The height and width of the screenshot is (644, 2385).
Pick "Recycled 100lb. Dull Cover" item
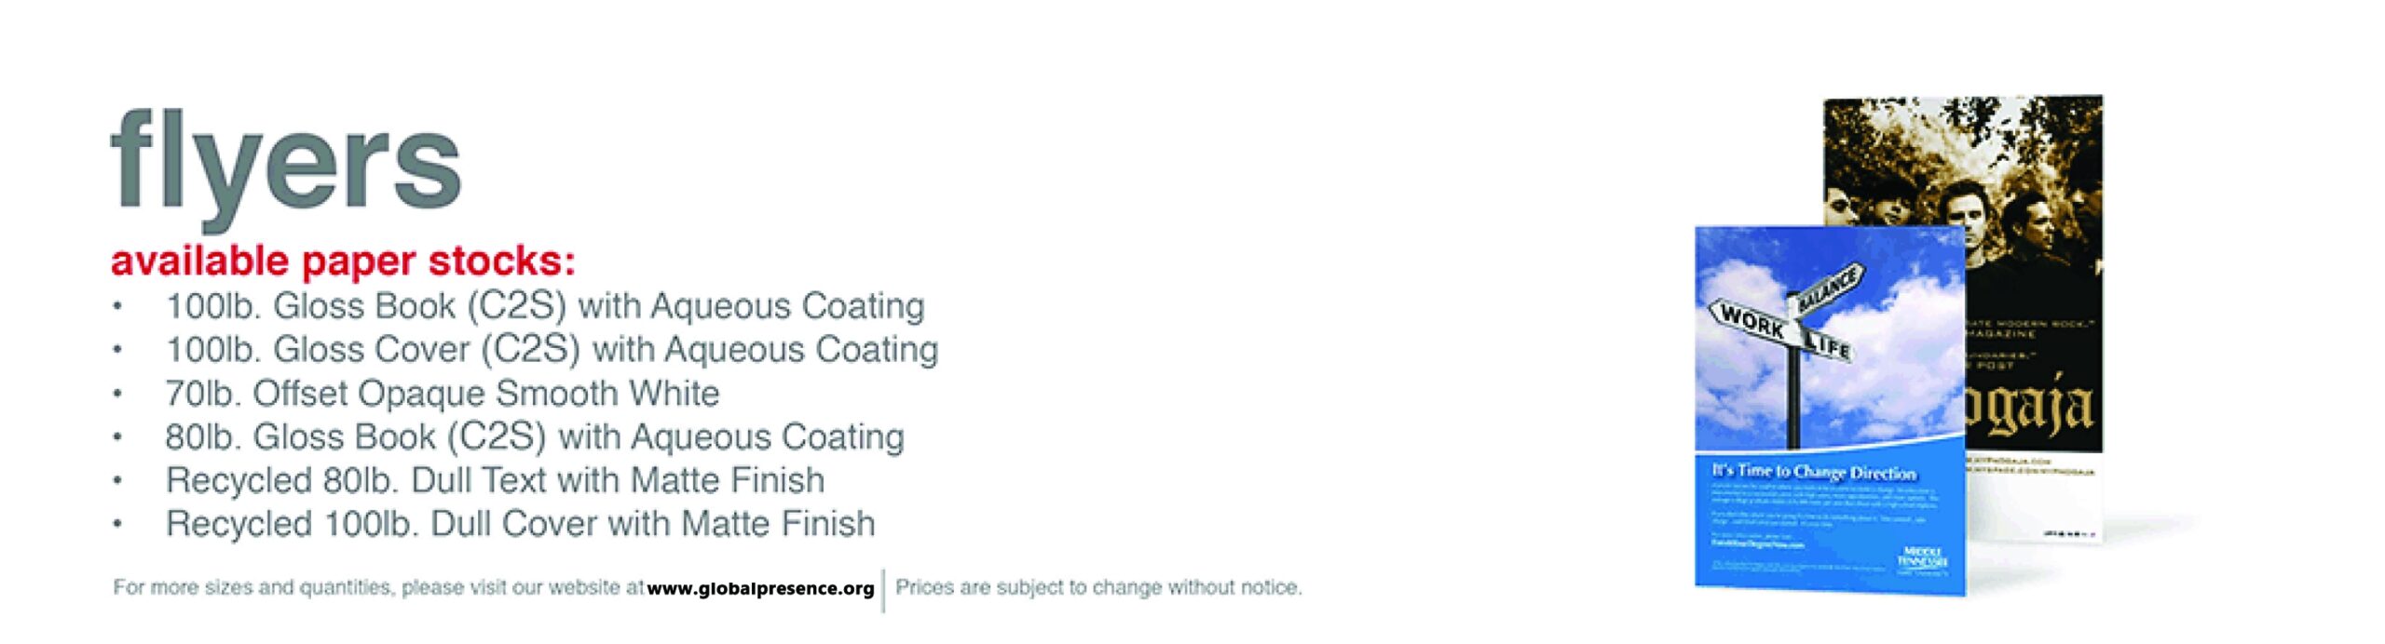click(520, 524)
